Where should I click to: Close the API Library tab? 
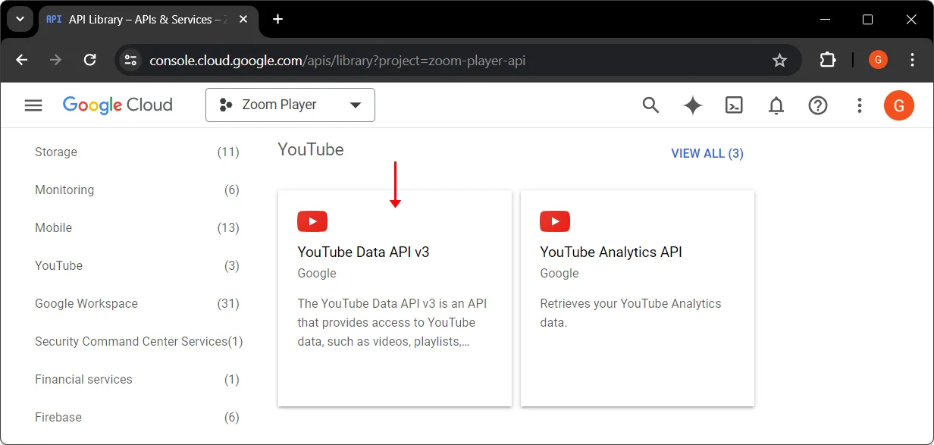pyautogui.click(x=242, y=20)
